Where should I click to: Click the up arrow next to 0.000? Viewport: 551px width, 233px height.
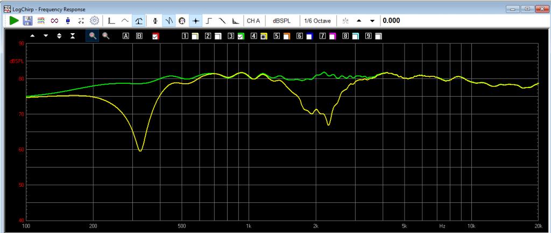(359, 21)
